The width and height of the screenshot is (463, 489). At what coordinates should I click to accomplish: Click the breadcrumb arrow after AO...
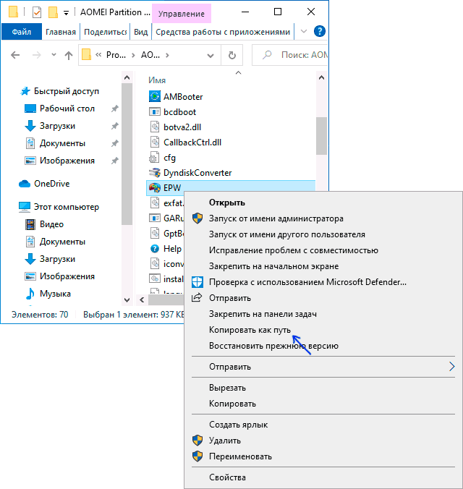[167, 55]
